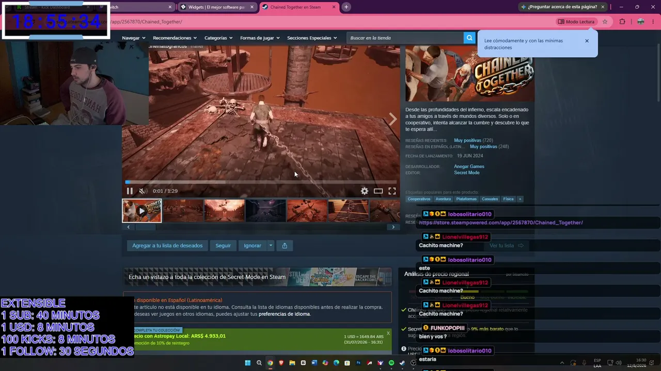661x371 pixels.
Task: Click the Chained Together header image
Action: 470,74
